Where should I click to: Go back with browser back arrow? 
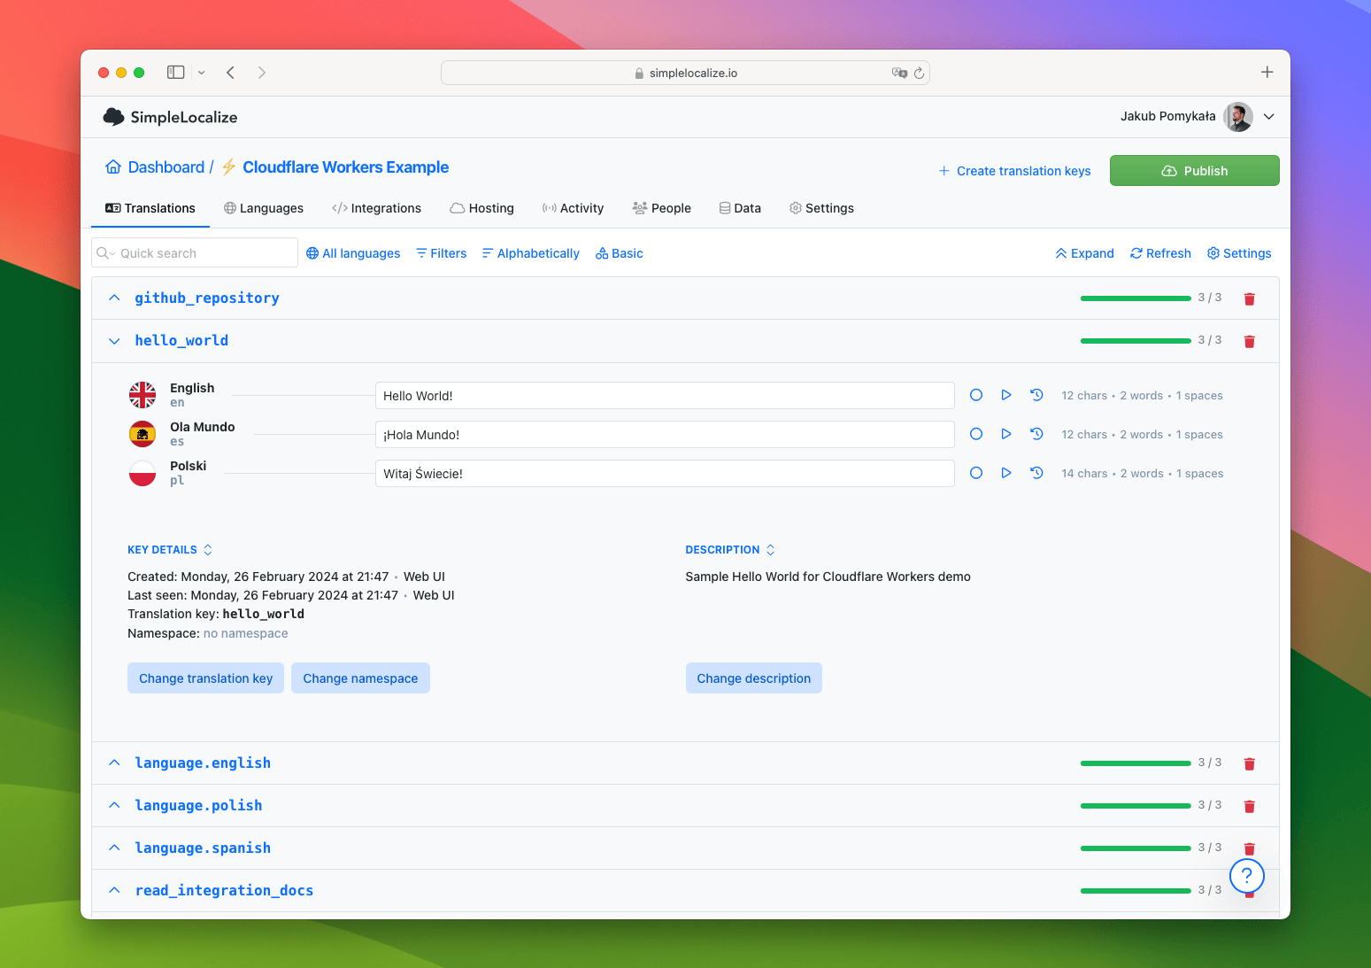(230, 73)
